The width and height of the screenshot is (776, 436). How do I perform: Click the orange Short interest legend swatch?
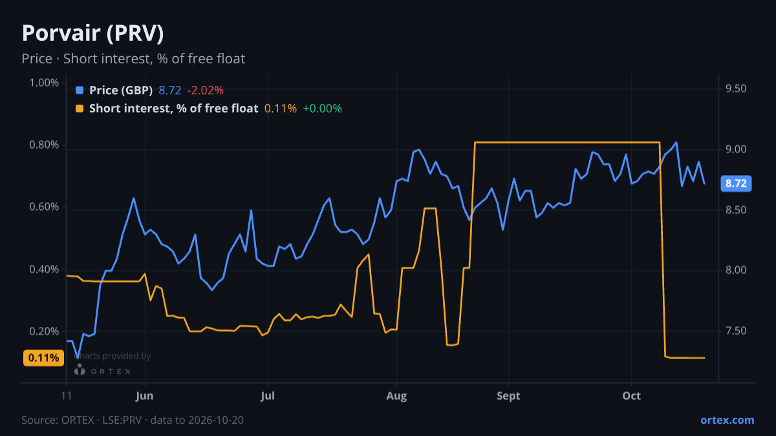pos(80,109)
